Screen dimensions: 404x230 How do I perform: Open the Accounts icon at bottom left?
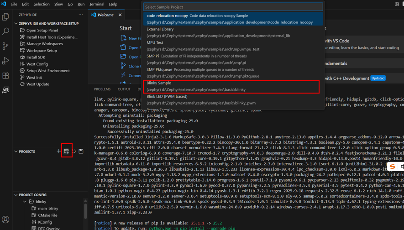click(5, 220)
